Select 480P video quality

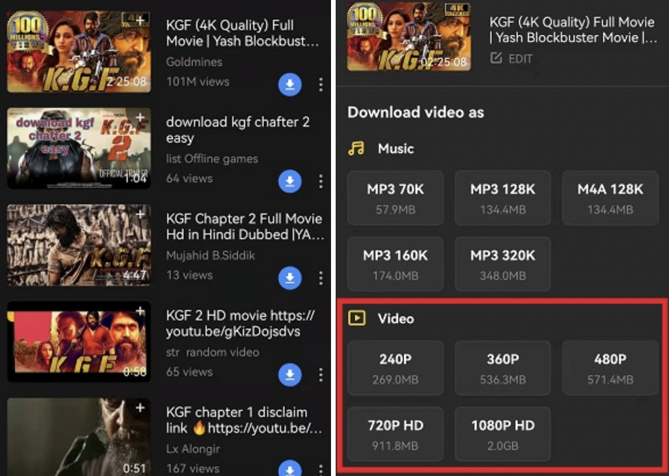[x=610, y=367]
